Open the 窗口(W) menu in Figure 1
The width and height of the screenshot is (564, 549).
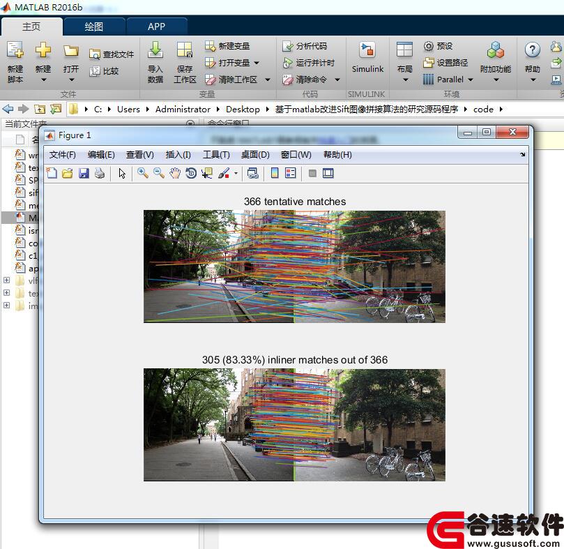pos(296,155)
